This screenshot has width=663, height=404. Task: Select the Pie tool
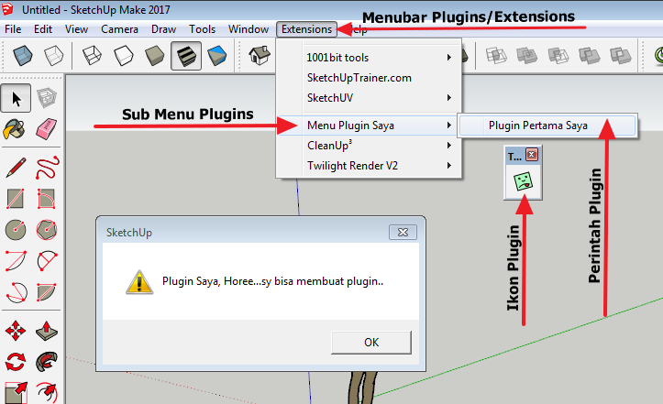click(x=47, y=291)
